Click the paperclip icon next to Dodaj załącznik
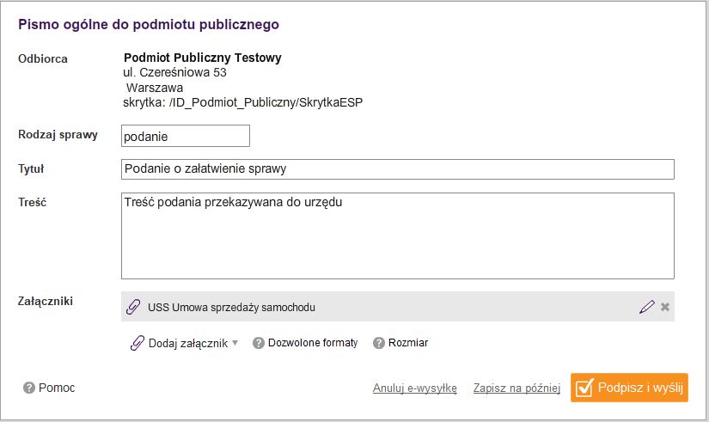The height and width of the screenshot is (422, 709). click(x=137, y=343)
